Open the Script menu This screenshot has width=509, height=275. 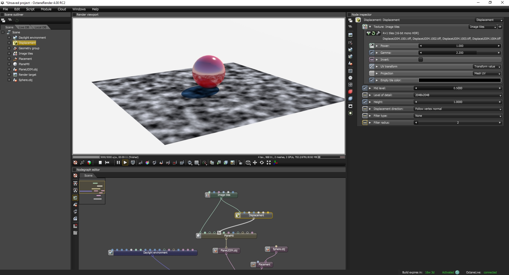point(30,9)
